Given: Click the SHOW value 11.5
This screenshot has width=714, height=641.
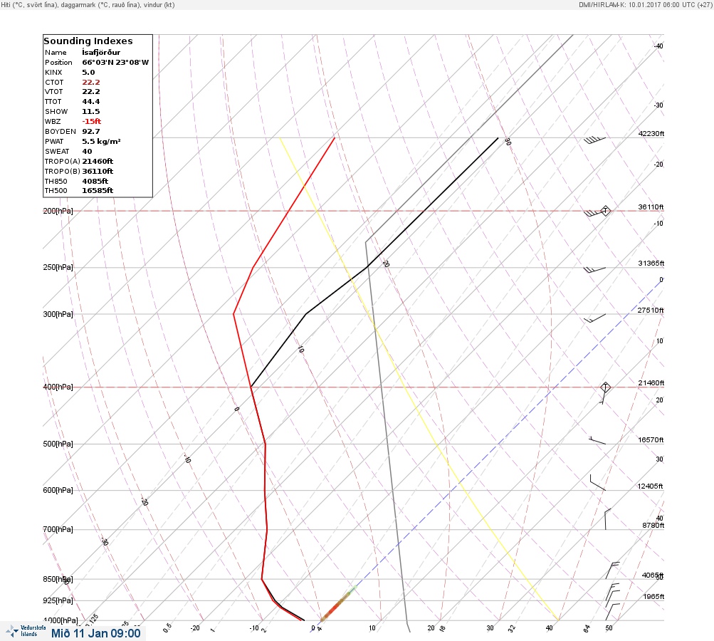Looking at the screenshot, I should point(90,112).
